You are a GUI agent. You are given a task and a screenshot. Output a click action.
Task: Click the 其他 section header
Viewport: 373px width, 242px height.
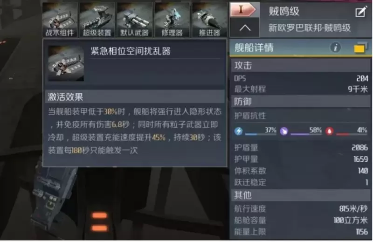301,195
